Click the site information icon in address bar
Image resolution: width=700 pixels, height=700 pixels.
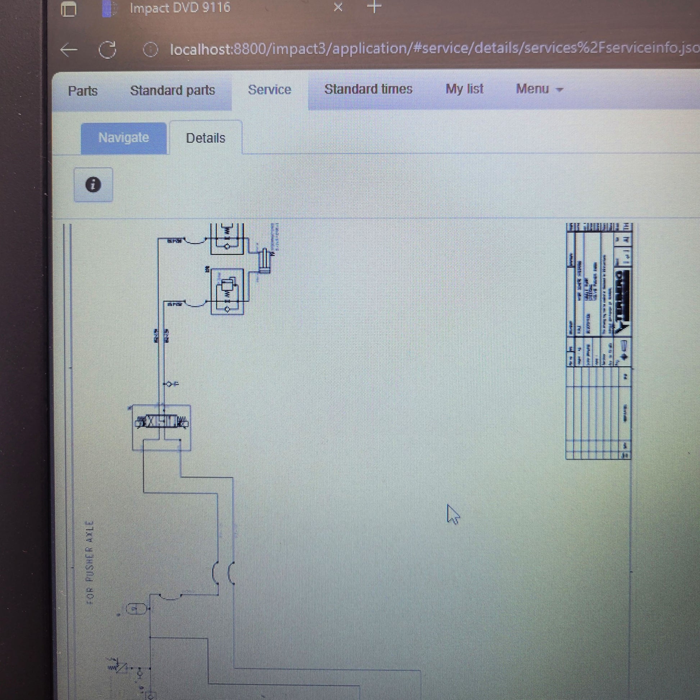tap(150, 50)
